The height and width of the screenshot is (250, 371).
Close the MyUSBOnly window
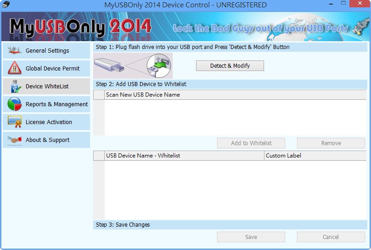tap(360, 3)
